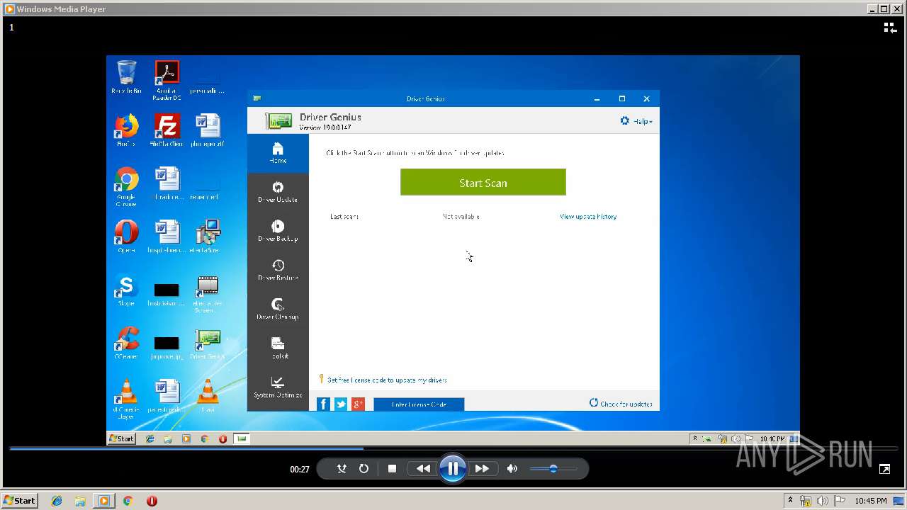
Task: Select Firefox desktop icon in video
Action: pos(126,130)
